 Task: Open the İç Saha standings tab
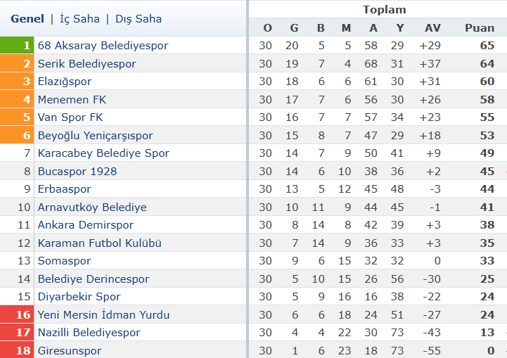pyautogui.click(x=79, y=19)
